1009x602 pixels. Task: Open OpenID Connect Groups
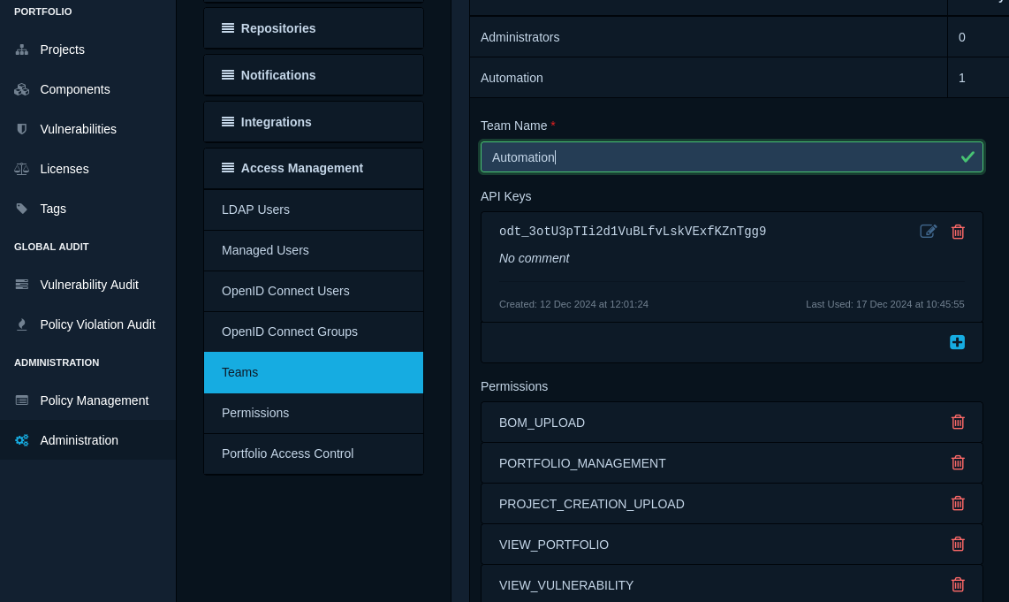coord(313,331)
